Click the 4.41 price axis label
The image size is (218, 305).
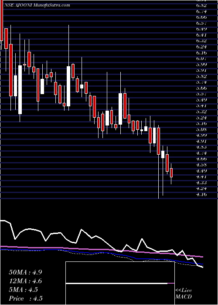[x=201, y=176]
